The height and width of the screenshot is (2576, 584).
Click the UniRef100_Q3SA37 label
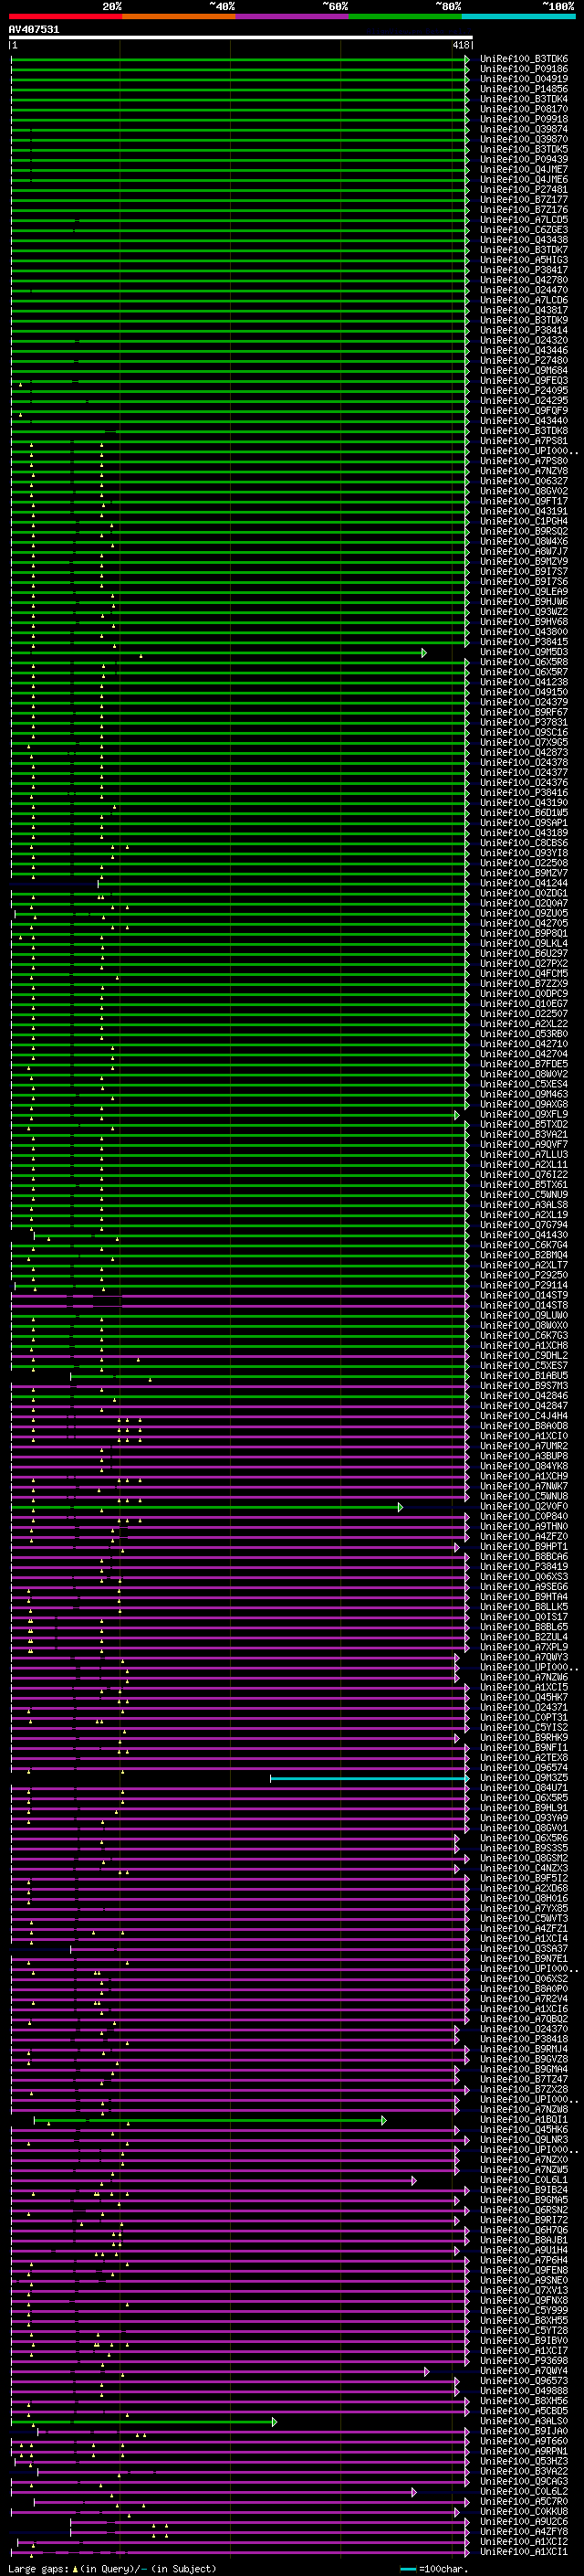click(523, 1948)
